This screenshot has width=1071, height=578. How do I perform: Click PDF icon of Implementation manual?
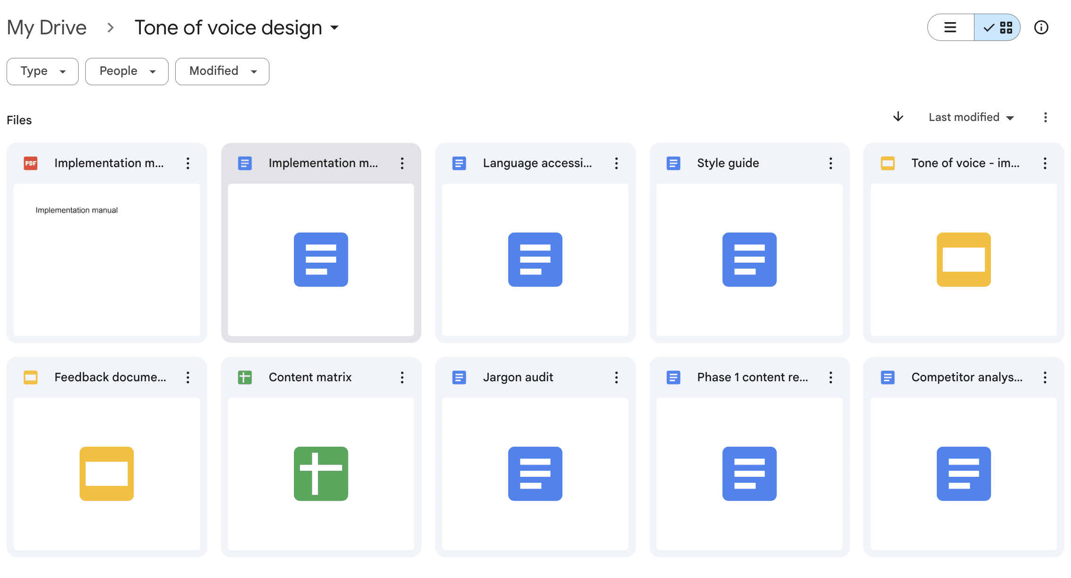click(31, 163)
